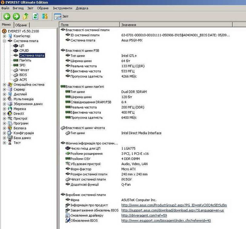Expand the Мультимедіа tree node

[4, 99]
